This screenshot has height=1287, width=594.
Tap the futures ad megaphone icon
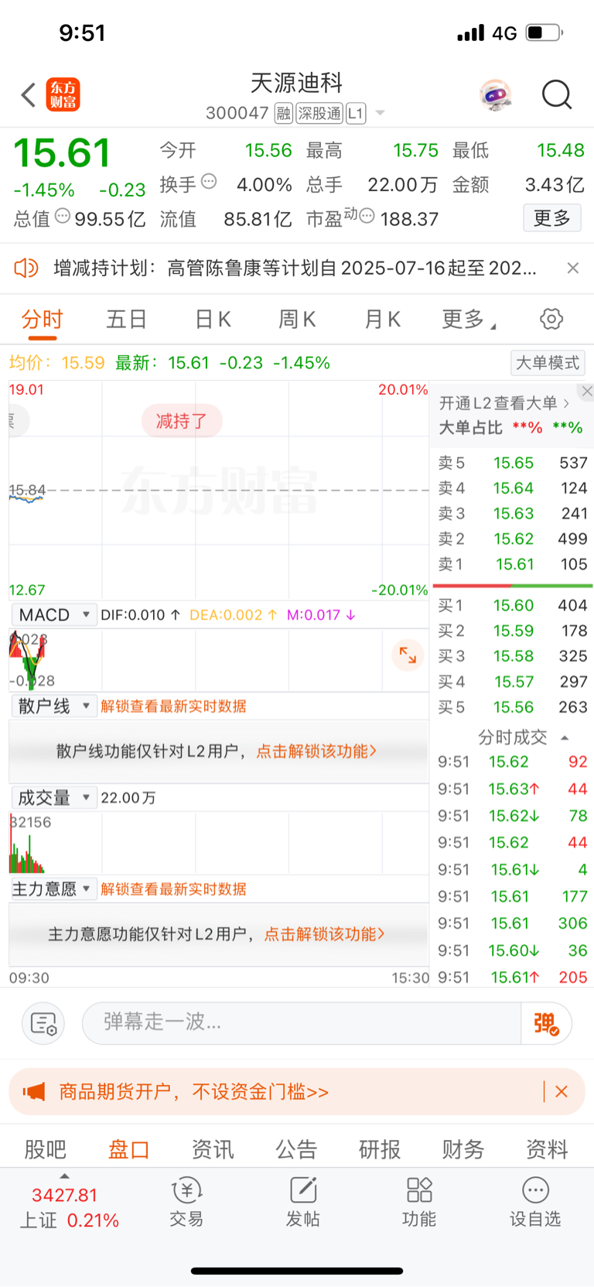tap(34, 1092)
